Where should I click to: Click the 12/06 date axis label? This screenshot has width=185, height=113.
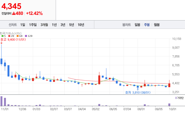pos(22,109)
